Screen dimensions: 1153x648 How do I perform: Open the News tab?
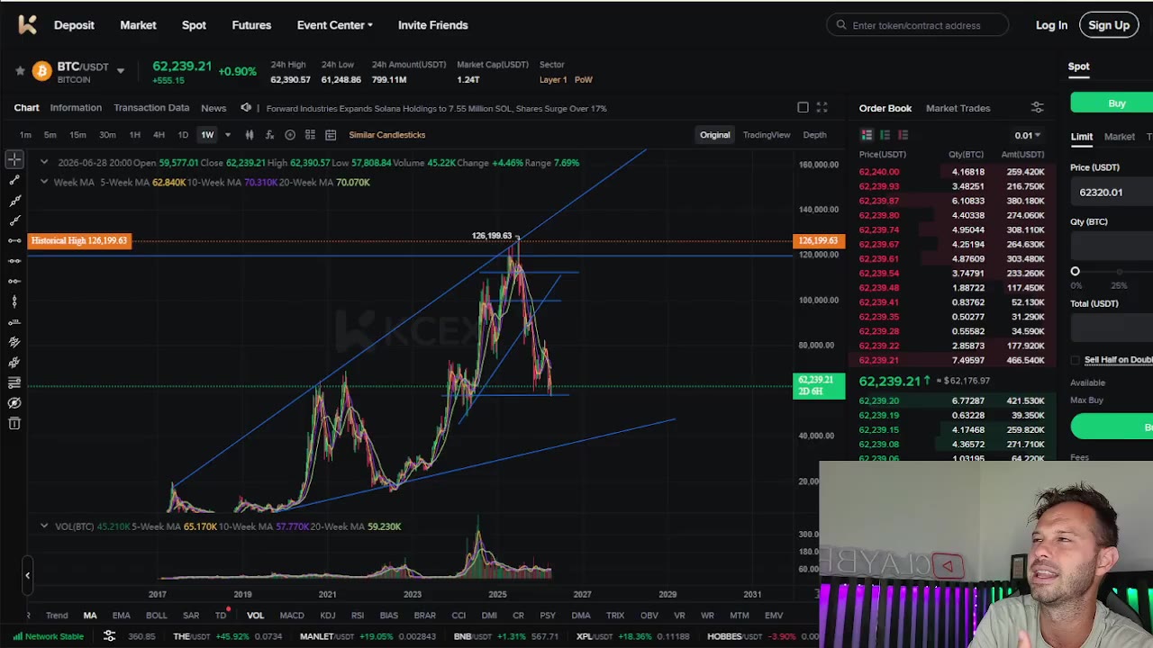pos(213,108)
